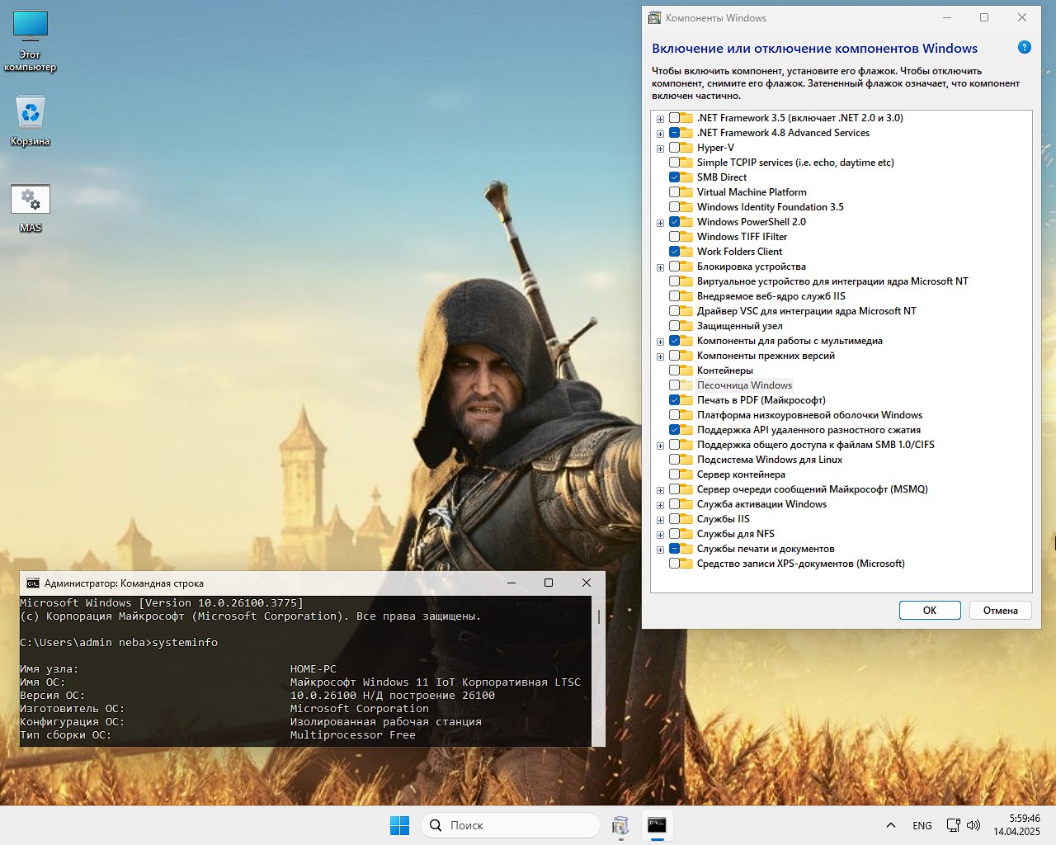The height and width of the screenshot is (845, 1056).
Task: Uncheck the SMB Direct checkbox
Action: click(674, 177)
